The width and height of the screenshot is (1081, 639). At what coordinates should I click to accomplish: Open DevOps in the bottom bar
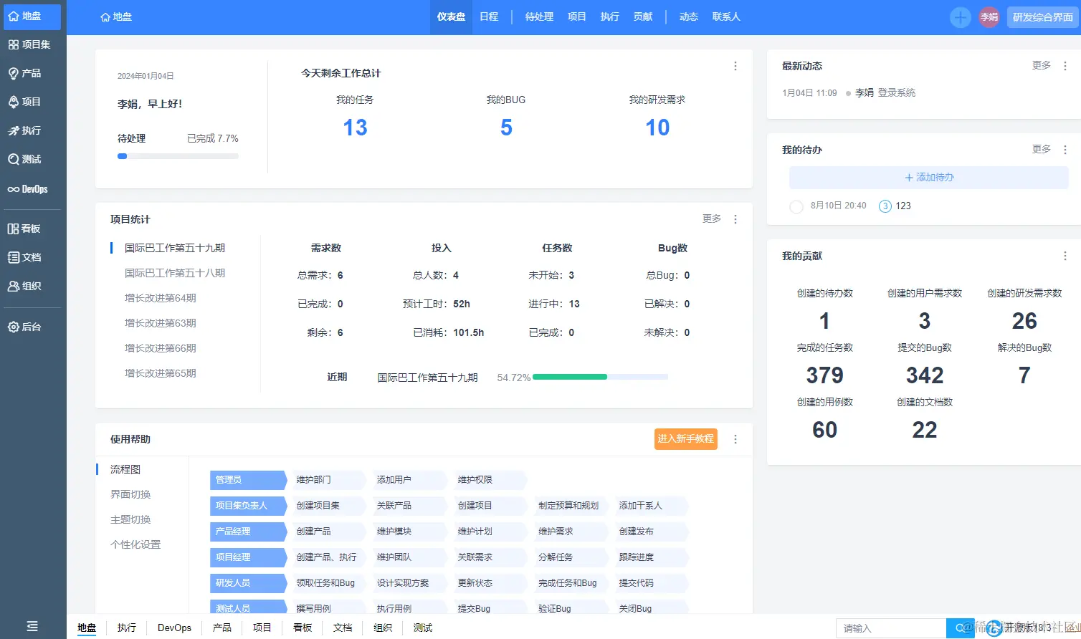pyautogui.click(x=174, y=628)
